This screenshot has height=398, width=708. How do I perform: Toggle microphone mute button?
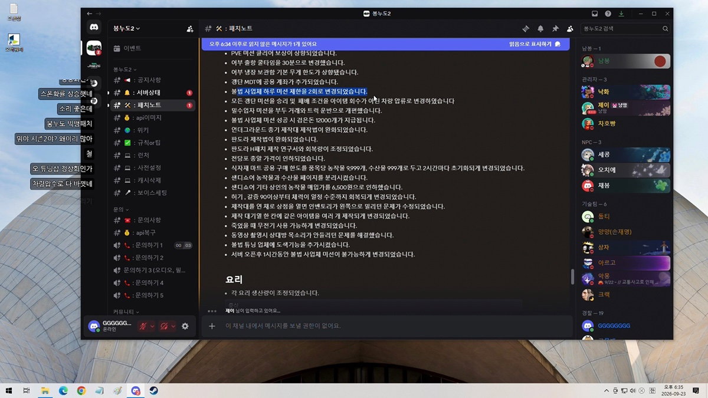pyautogui.click(x=143, y=326)
